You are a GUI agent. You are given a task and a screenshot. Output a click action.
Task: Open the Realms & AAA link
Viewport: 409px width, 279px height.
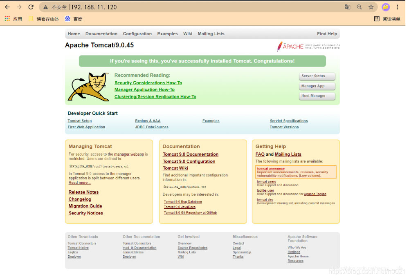coord(148,121)
